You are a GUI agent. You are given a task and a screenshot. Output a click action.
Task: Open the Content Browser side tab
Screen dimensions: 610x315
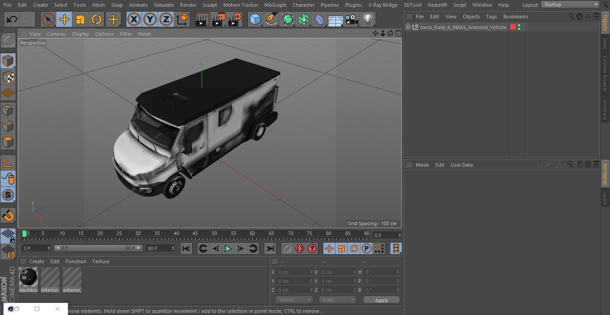coord(605,74)
